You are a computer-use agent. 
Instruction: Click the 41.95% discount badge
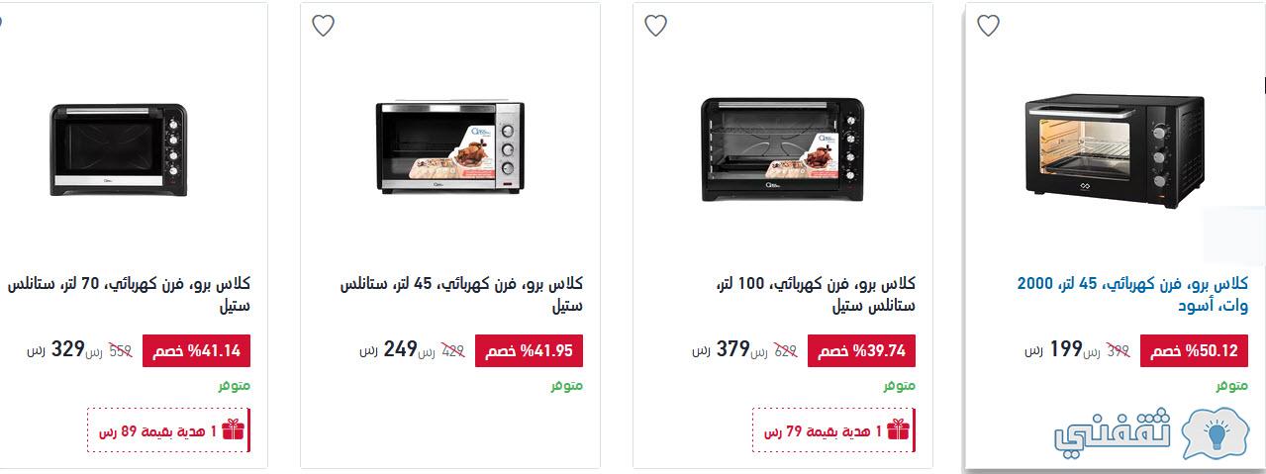[530, 351]
